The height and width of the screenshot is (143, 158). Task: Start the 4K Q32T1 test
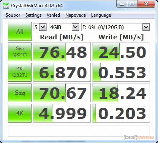(x=20, y=72)
